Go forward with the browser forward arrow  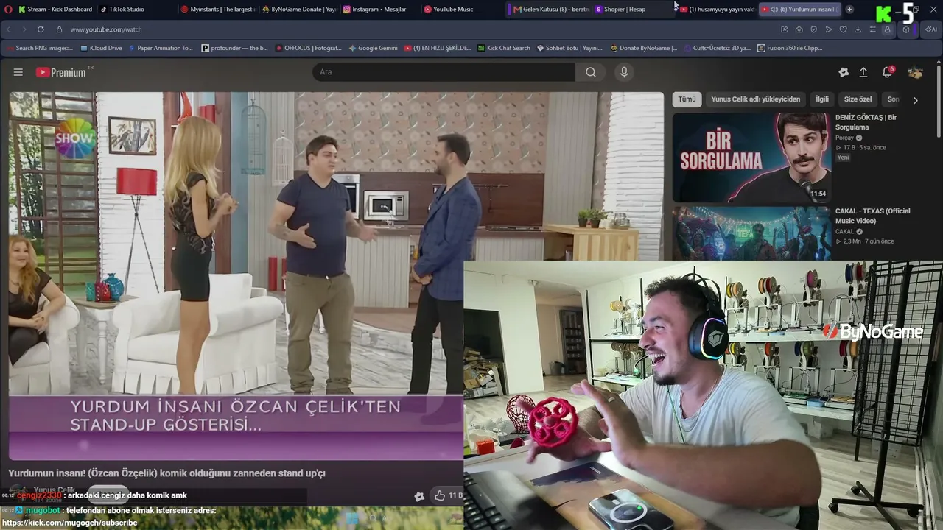coord(24,29)
